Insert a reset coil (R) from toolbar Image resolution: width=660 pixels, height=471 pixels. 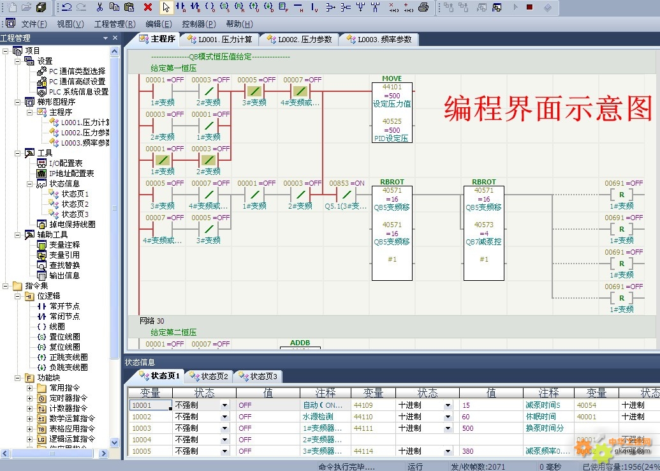coord(239,8)
